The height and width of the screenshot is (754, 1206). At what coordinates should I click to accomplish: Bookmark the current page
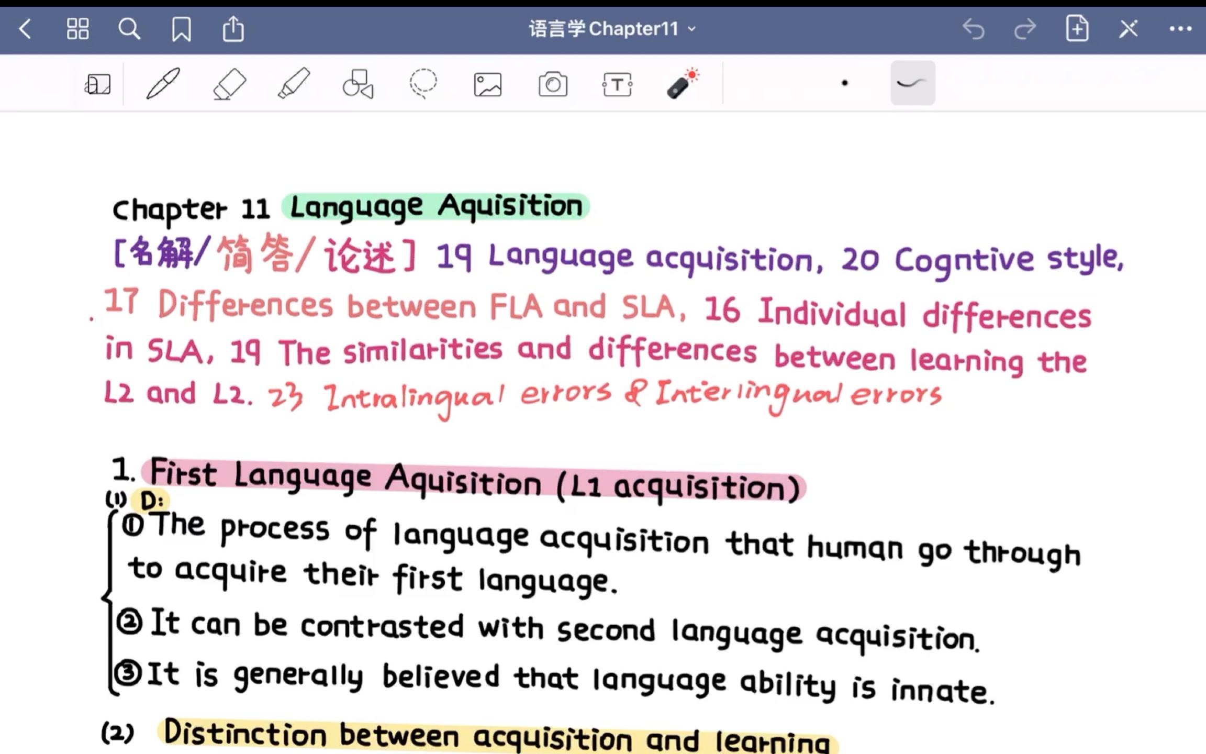tap(181, 29)
